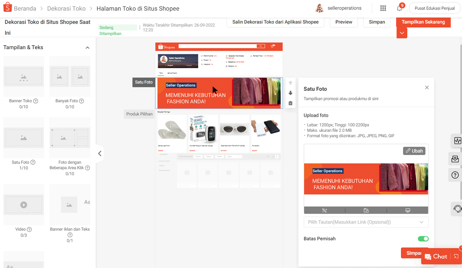The width and height of the screenshot is (462, 268).
Task: Delete the Satu Foto component using trash icon
Action: click(x=290, y=103)
